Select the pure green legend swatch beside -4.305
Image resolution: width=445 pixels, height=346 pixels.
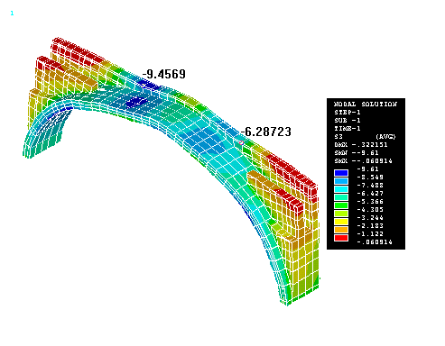click(x=341, y=205)
